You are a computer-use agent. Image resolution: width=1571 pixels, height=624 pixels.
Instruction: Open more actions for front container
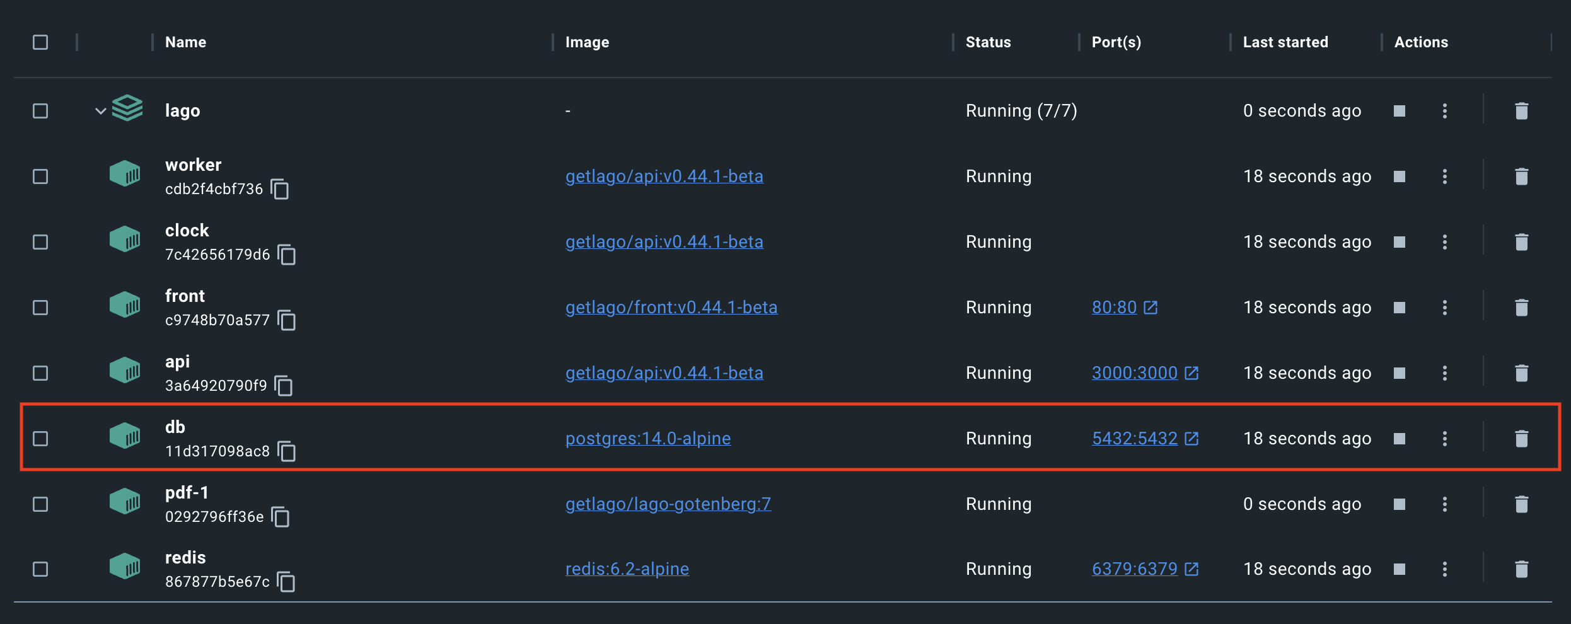point(1444,308)
